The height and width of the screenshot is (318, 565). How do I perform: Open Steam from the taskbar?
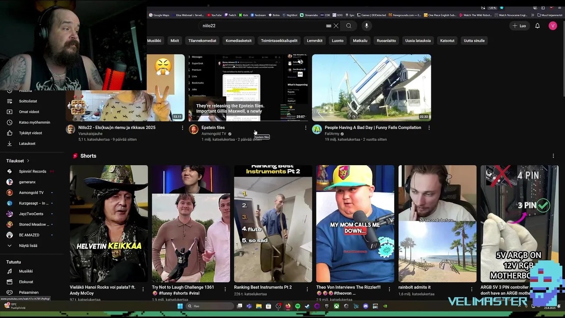coord(307,306)
